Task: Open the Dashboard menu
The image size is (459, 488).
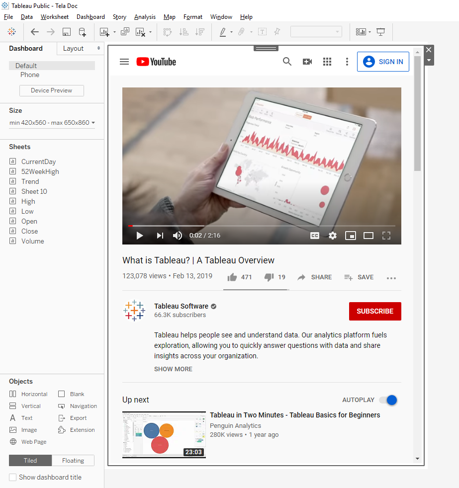Action: point(91,17)
